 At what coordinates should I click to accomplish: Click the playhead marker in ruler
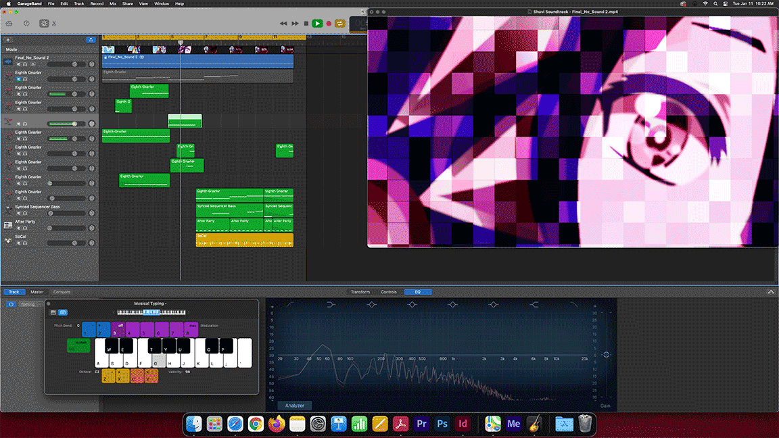click(x=181, y=42)
